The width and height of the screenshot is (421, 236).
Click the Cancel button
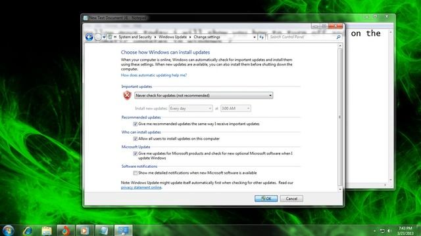pos(291,199)
